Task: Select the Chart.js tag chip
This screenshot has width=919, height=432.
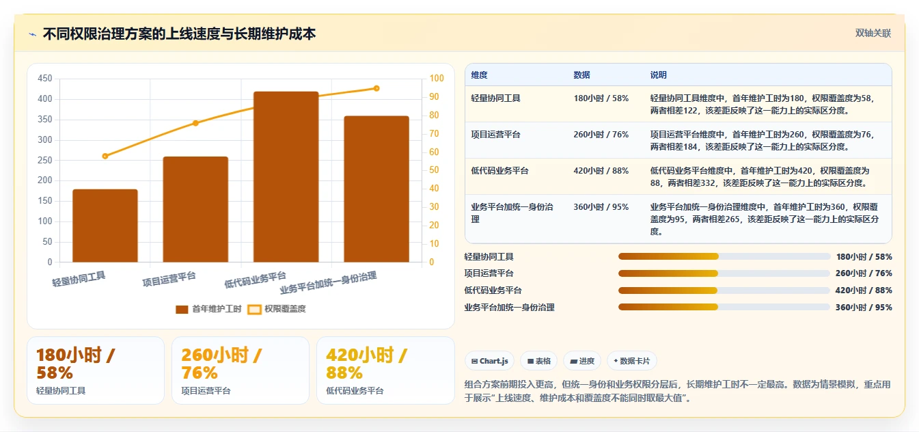Action: click(x=489, y=361)
